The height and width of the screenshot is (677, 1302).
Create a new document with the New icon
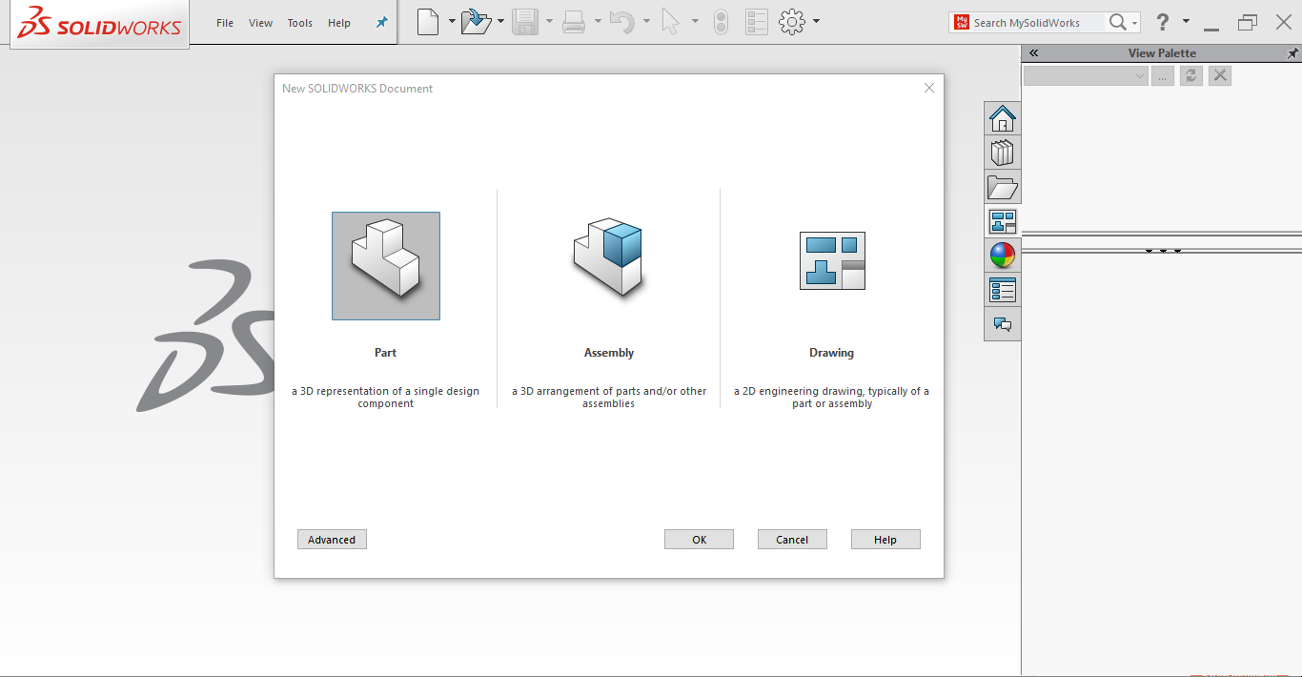tap(426, 21)
